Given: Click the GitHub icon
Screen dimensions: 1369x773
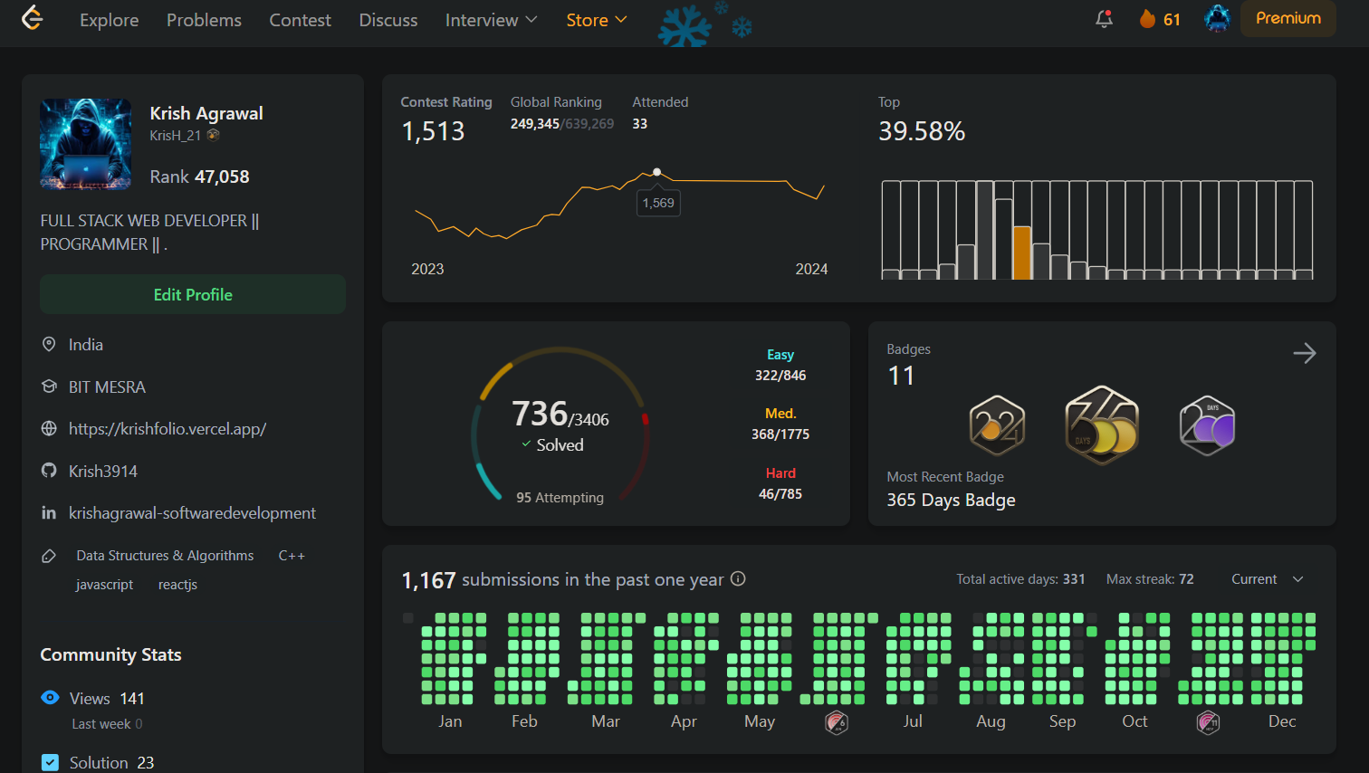Looking at the screenshot, I should (49, 471).
